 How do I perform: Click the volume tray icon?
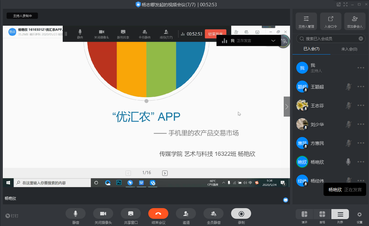point(245,183)
